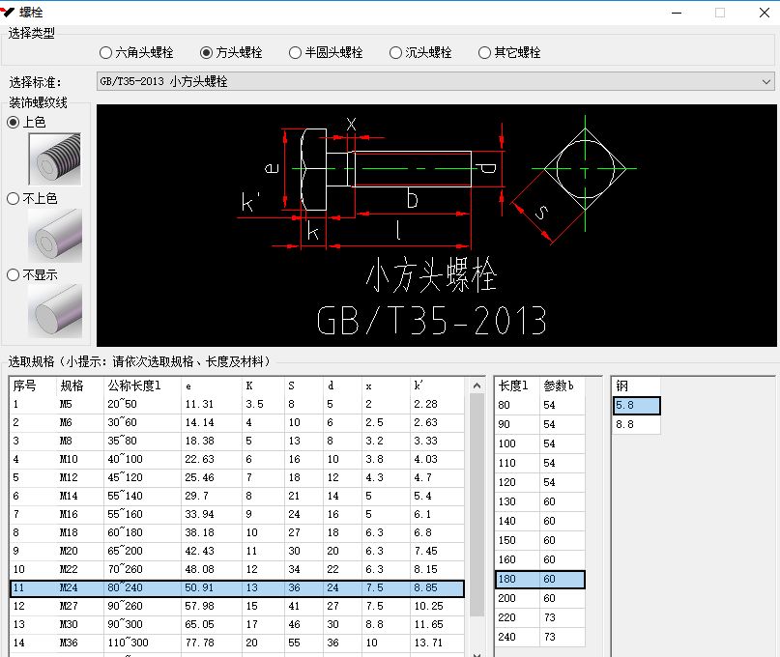Image resolution: width=780 pixels, height=657 pixels.
Task: Select steel grade 8.8
Action: 637,425
